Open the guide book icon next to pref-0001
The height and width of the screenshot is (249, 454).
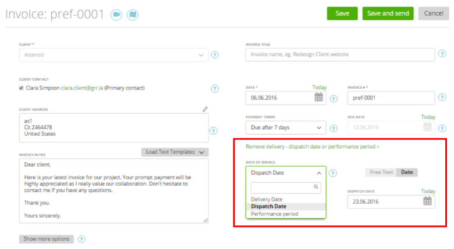(x=133, y=15)
